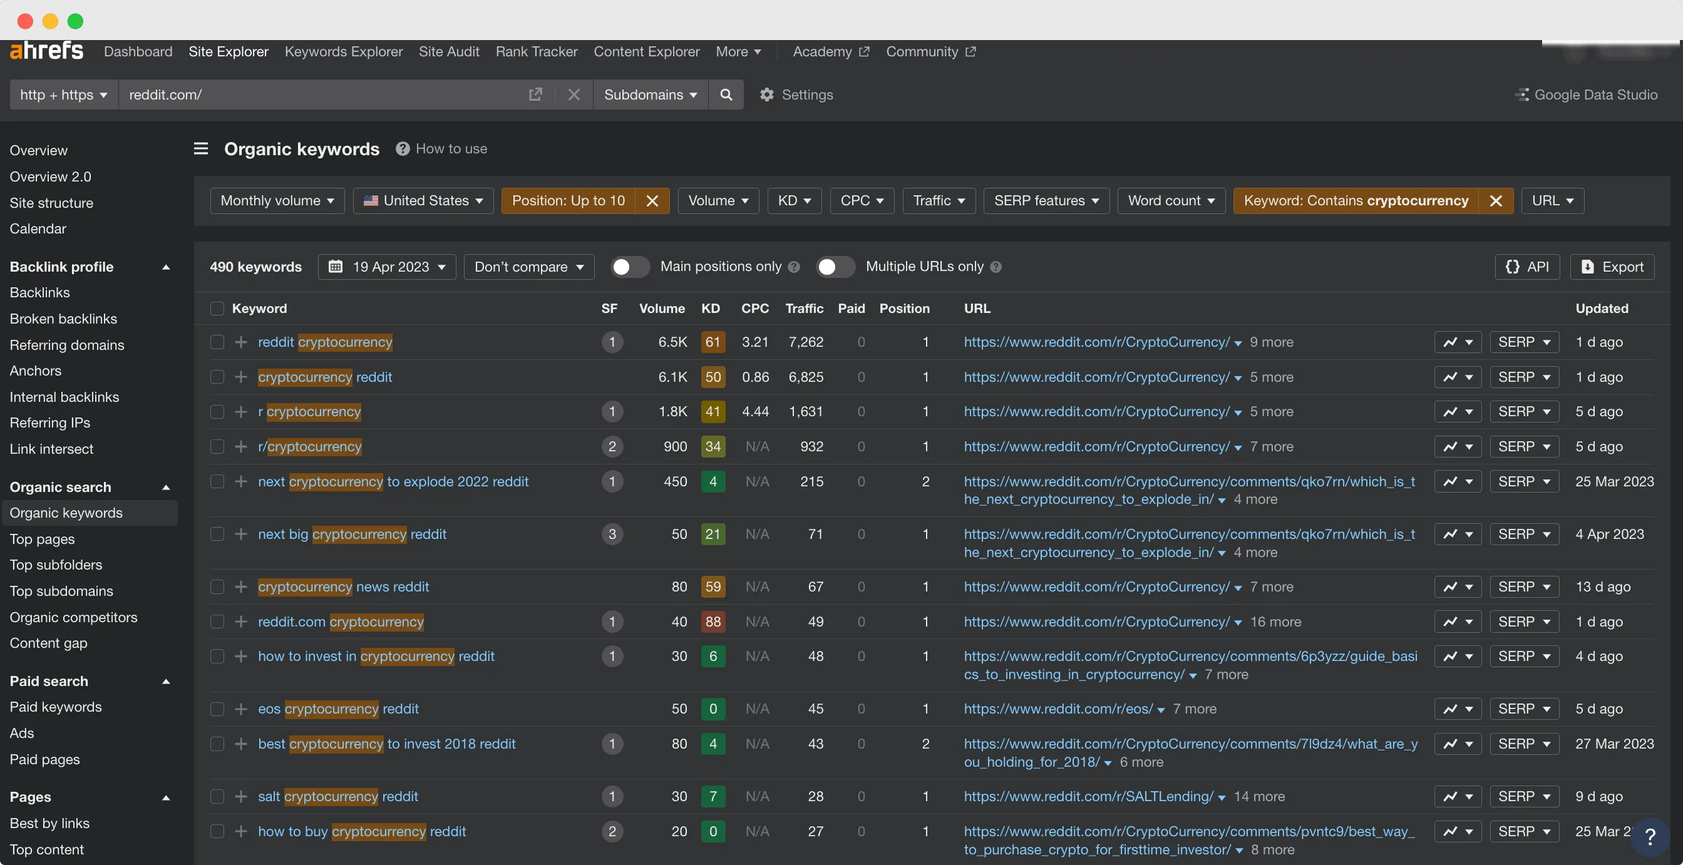Open the Monthly volume dropdown

pyautogui.click(x=277, y=200)
